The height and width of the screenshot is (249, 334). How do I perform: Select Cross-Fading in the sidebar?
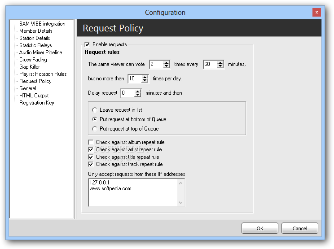tap(33, 60)
